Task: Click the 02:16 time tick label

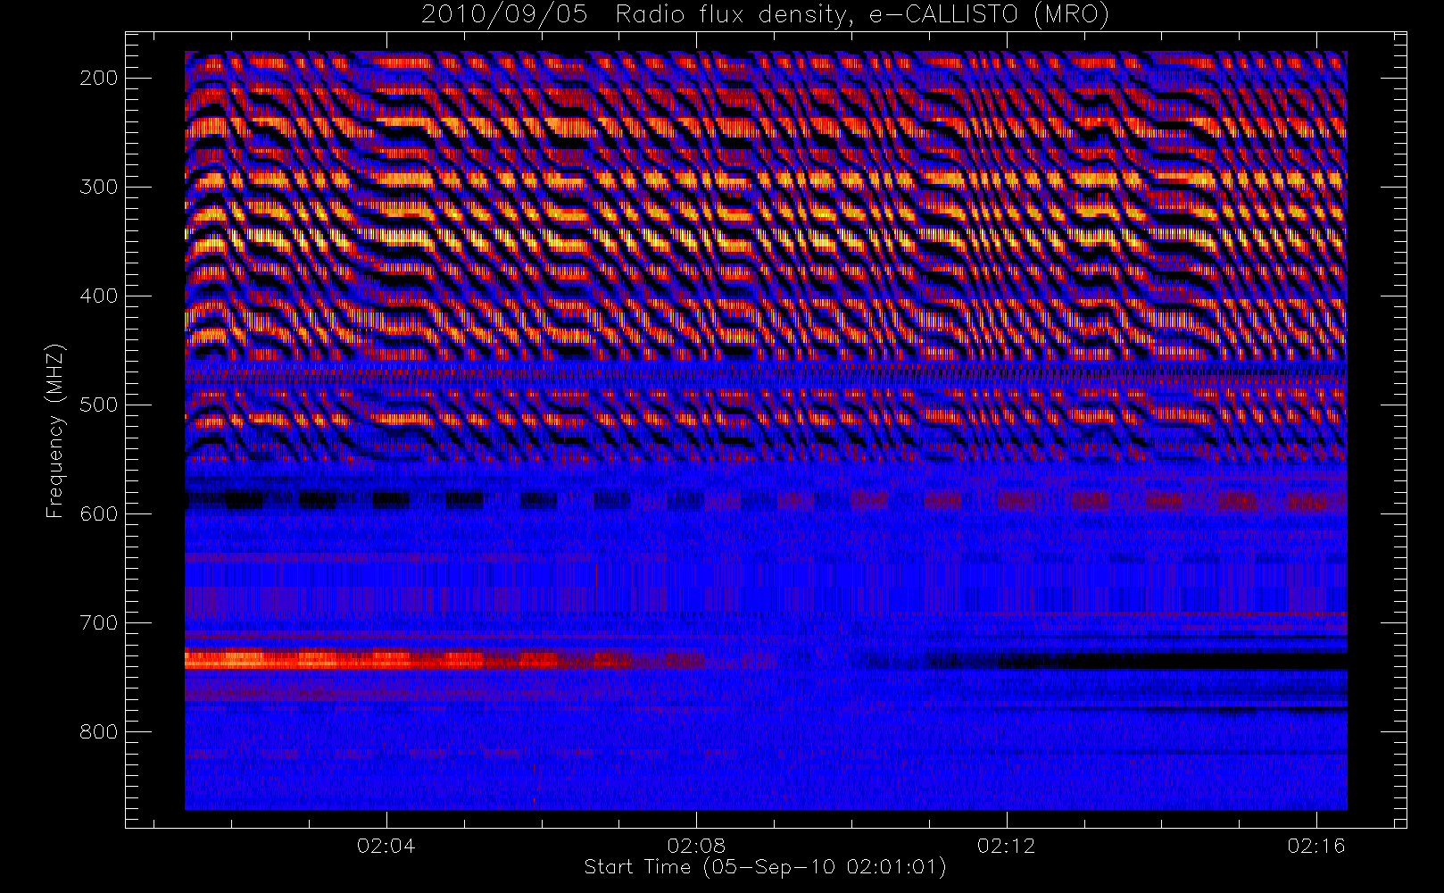Action: click(1316, 846)
